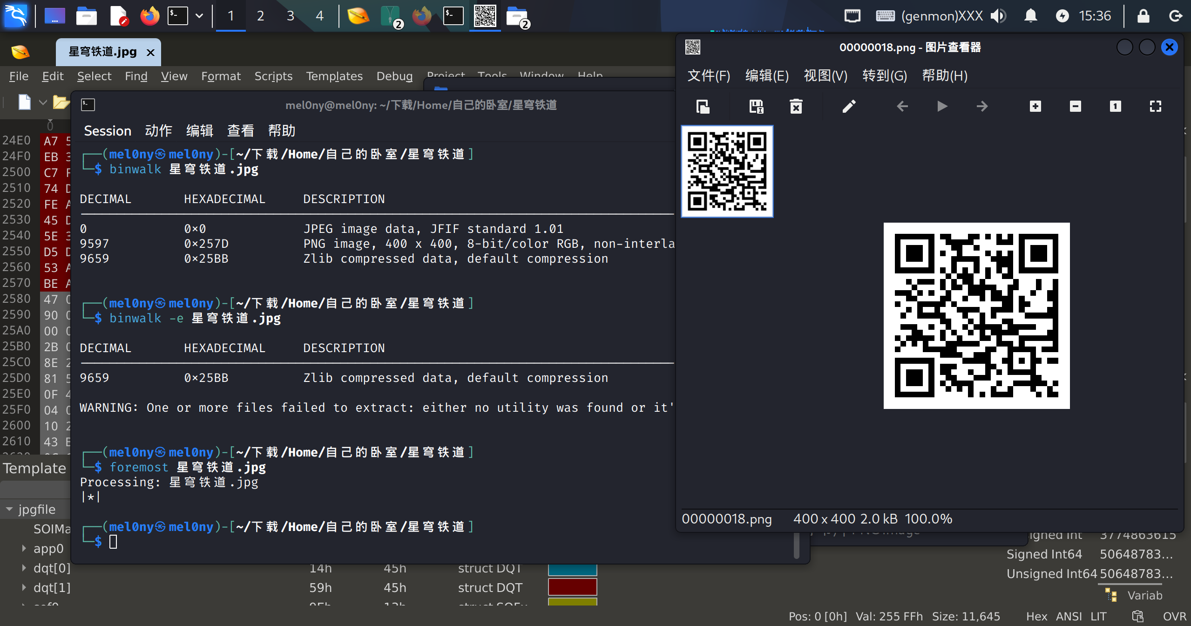The width and height of the screenshot is (1191, 626).
Task: Click the zoom out minus icon
Action: point(1075,107)
